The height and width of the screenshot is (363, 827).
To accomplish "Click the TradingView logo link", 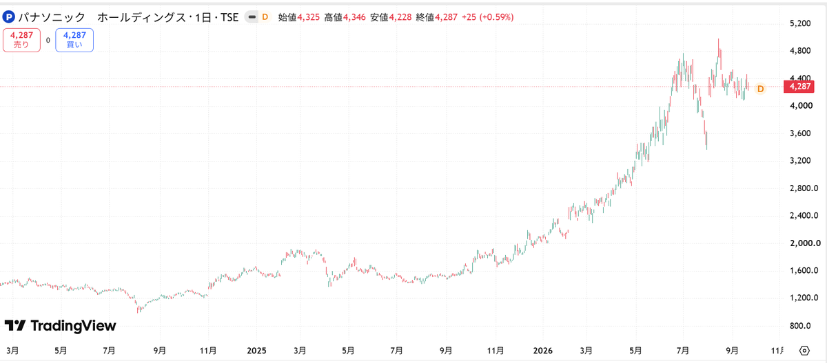I will point(60,326).
